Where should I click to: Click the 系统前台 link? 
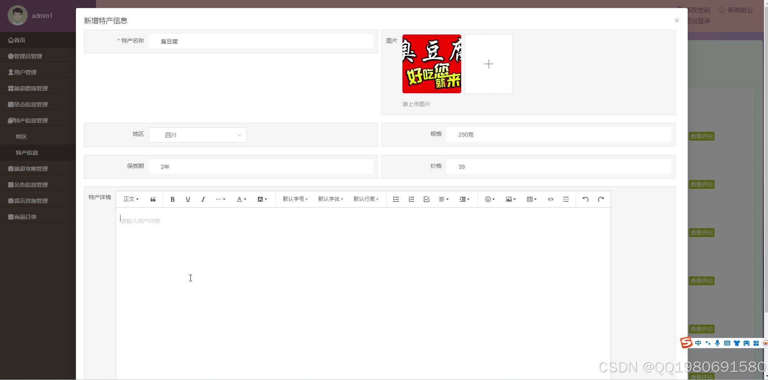coord(736,10)
